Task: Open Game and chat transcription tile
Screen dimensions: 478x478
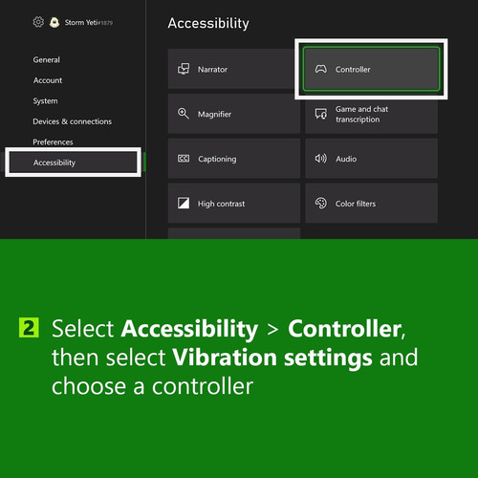Action: point(371,114)
